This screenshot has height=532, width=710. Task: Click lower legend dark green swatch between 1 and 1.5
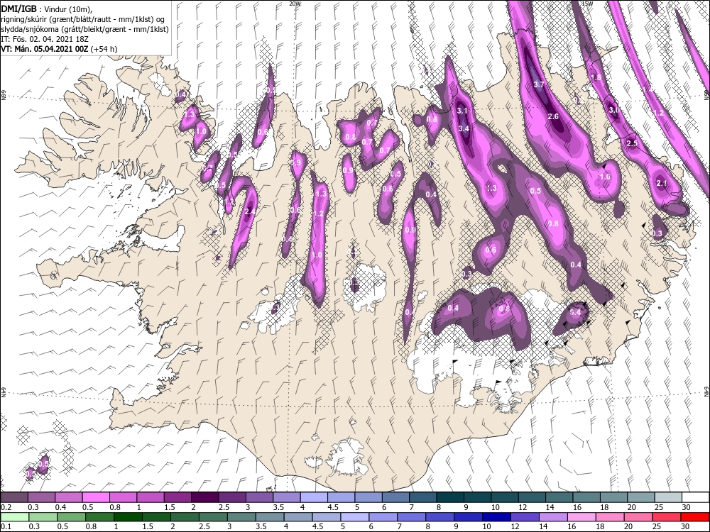click(128, 516)
